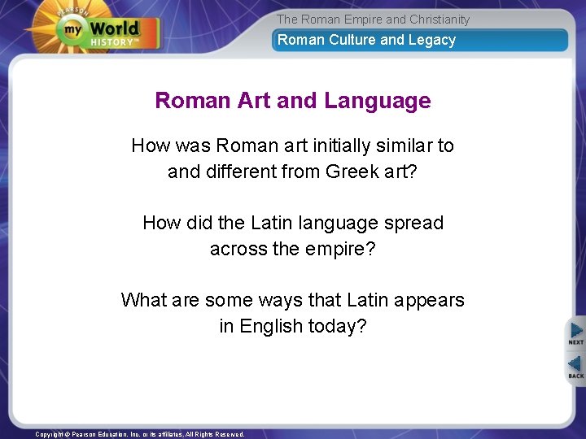Click 'How did the Latin language spread' line
This screenshot has height=439, width=586.
pos(293,224)
